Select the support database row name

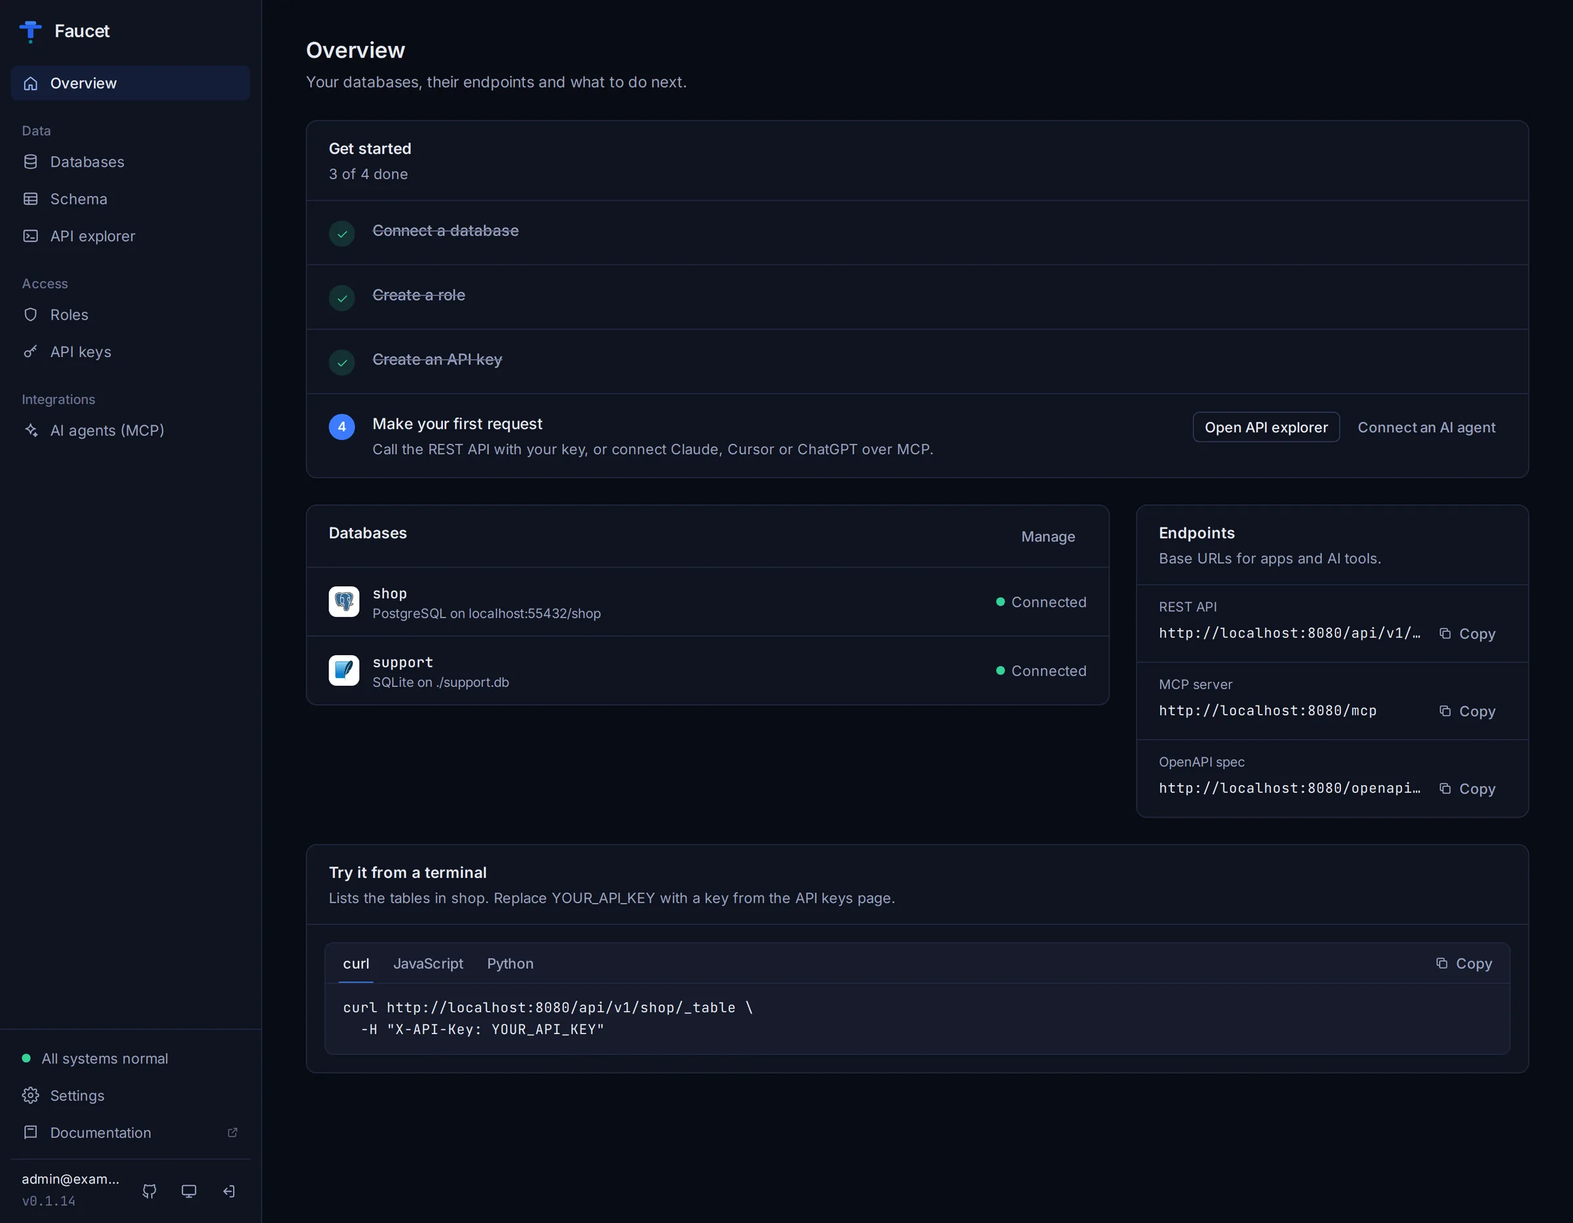coord(402,662)
